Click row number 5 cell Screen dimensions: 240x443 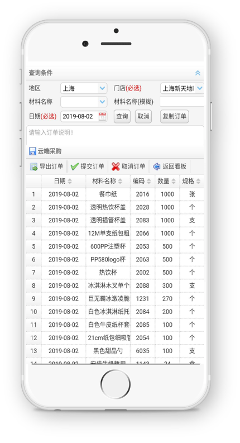tap(33, 246)
